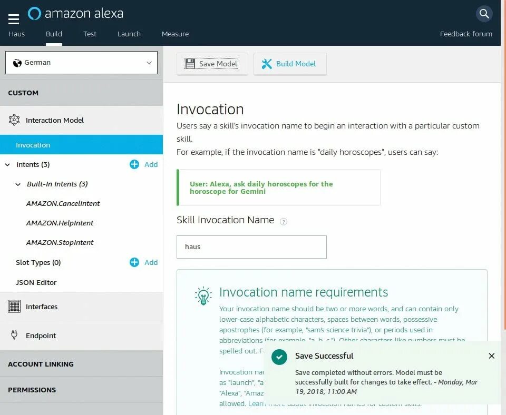
Task: Switch to the Measure tab
Action: (175, 34)
